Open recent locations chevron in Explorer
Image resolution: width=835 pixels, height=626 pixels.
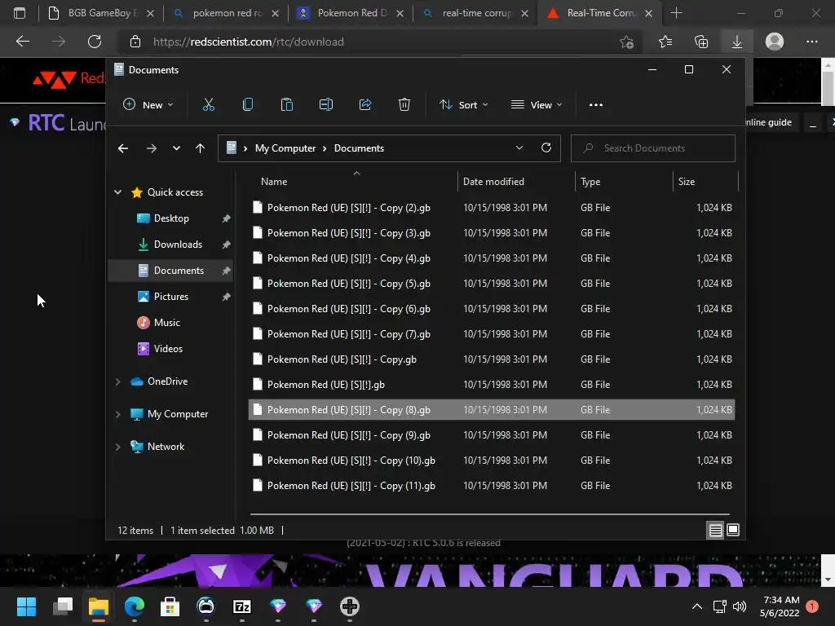pyautogui.click(x=176, y=148)
